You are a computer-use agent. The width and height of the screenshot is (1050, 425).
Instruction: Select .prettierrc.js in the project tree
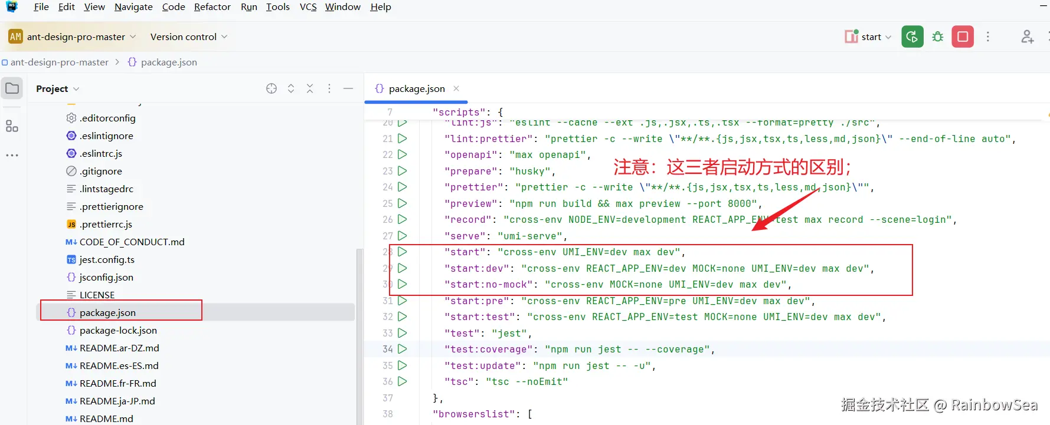coord(106,224)
